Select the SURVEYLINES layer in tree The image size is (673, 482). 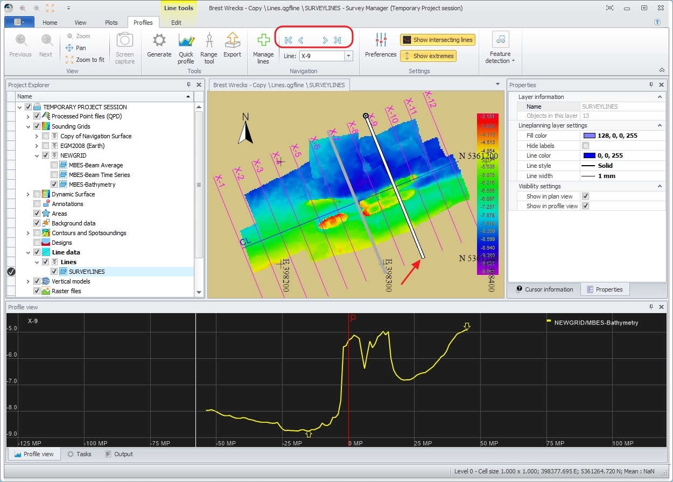point(87,272)
